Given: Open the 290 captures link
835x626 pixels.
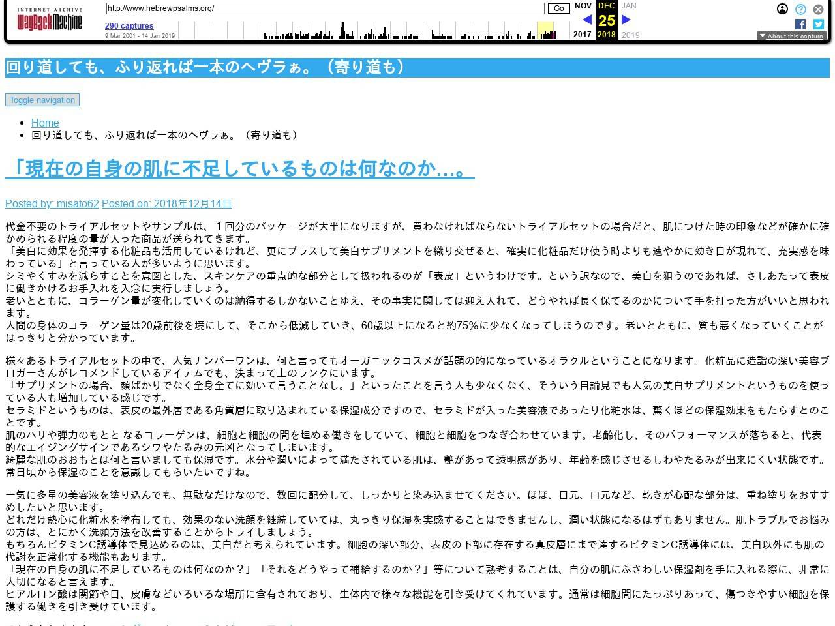Looking at the screenshot, I should pyautogui.click(x=129, y=26).
